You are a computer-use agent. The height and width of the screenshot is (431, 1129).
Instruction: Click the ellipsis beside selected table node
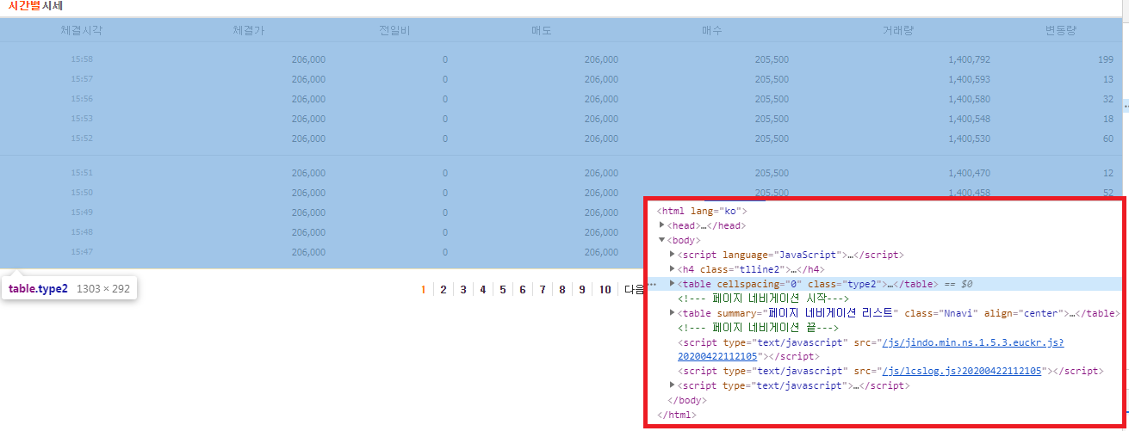653,283
